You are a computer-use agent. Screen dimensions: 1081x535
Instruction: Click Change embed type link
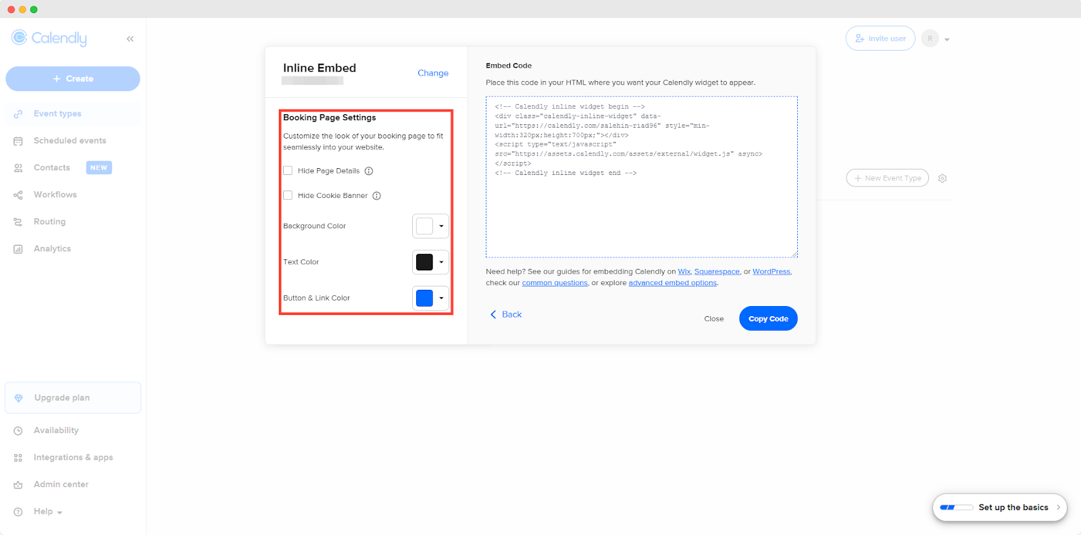click(433, 73)
